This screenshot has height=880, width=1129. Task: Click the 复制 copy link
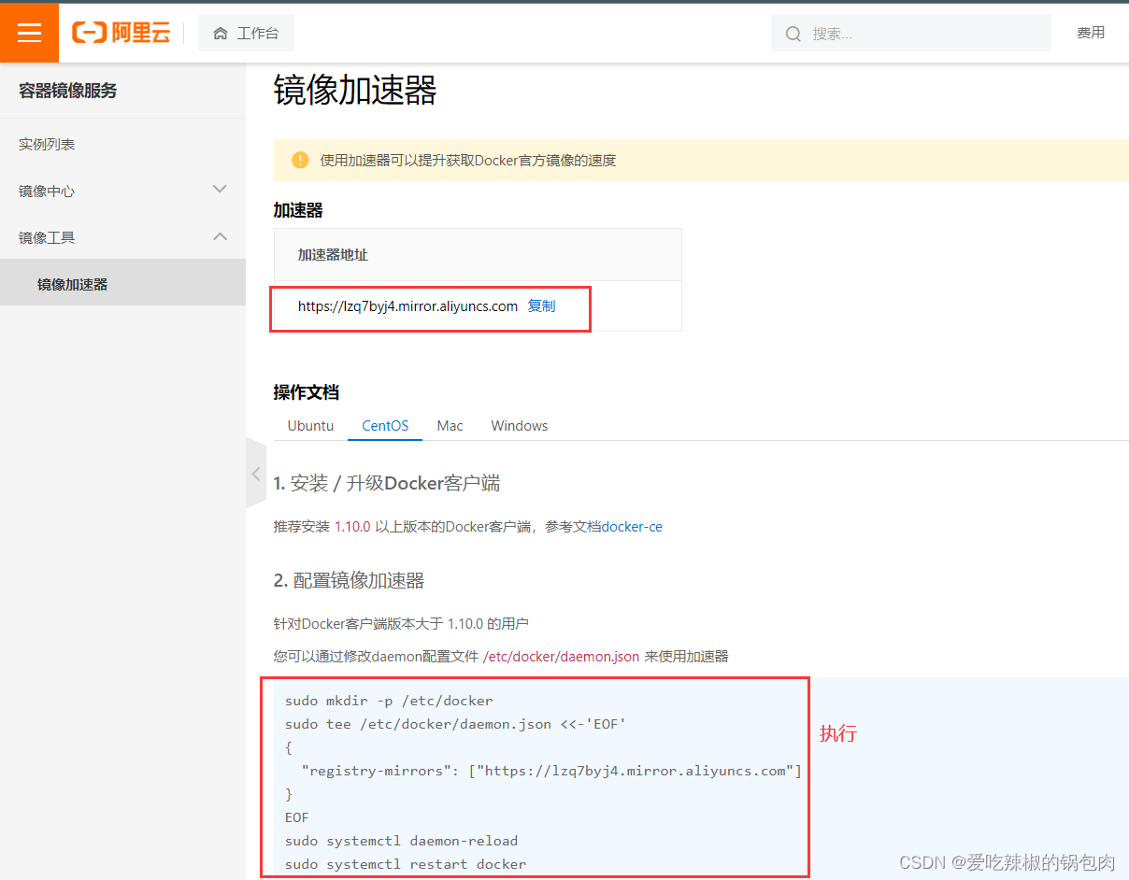pyautogui.click(x=541, y=305)
